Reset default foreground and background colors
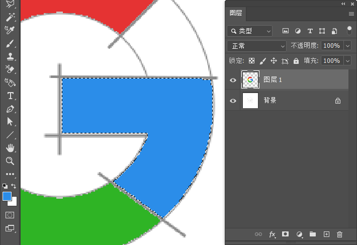Viewport: 357px width, 245px height. (5, 186)
